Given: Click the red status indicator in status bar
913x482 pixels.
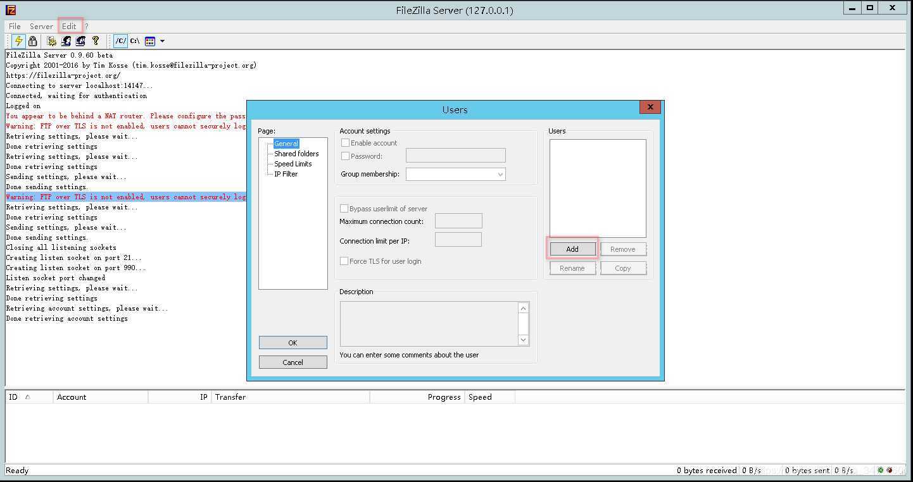Looking at the screenshot, I should coord(890,470).
